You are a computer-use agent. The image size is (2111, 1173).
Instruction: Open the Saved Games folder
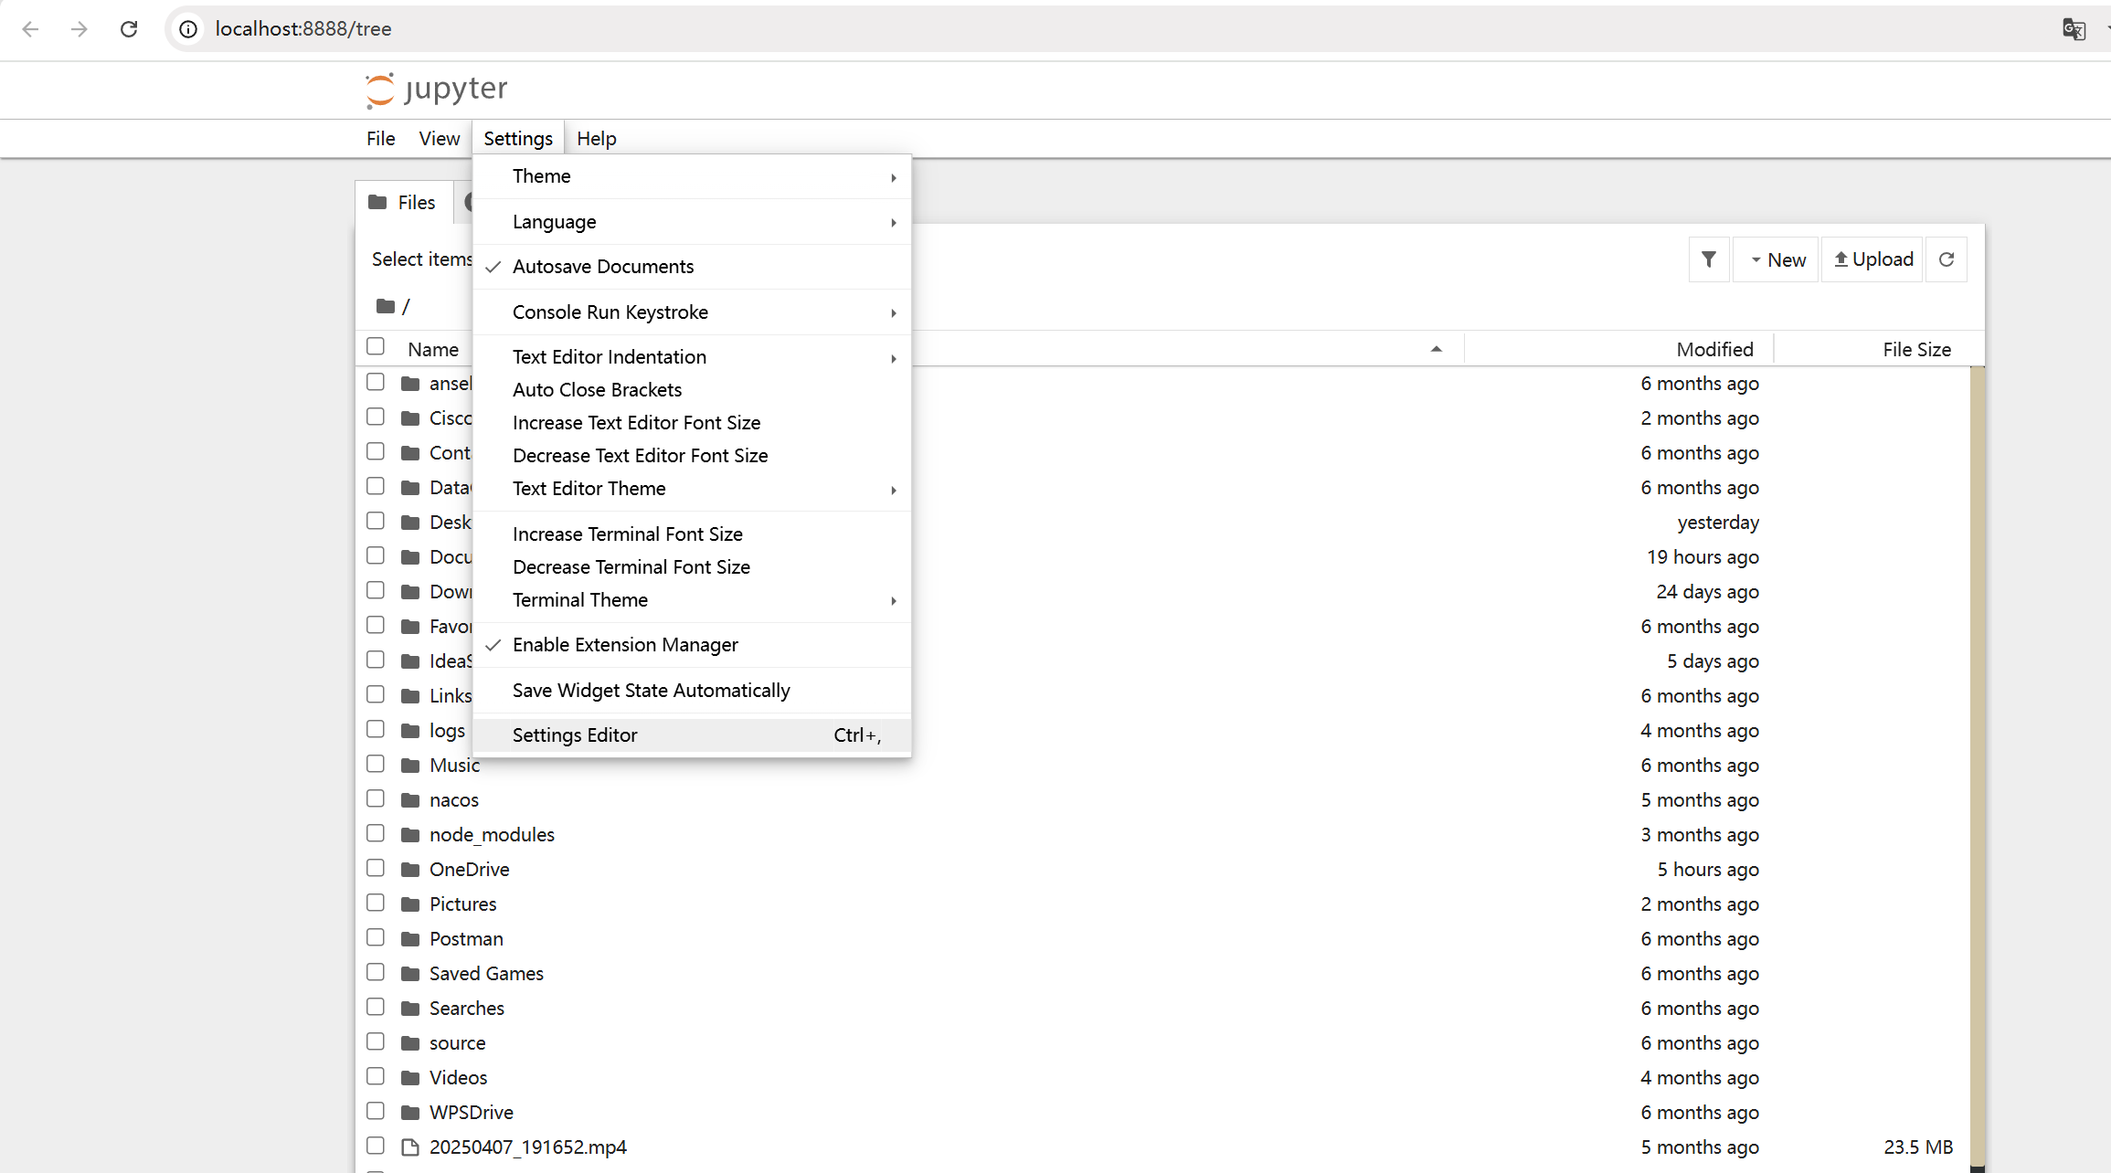pyautogui.click(x=486, y=974)
